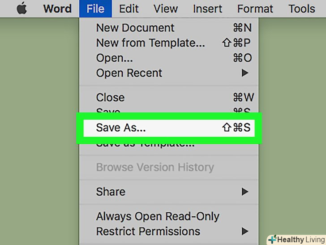The height and width of the screenshot is (245, 326).
Task: Open the View menu
Action: click(x=166, y=9)
